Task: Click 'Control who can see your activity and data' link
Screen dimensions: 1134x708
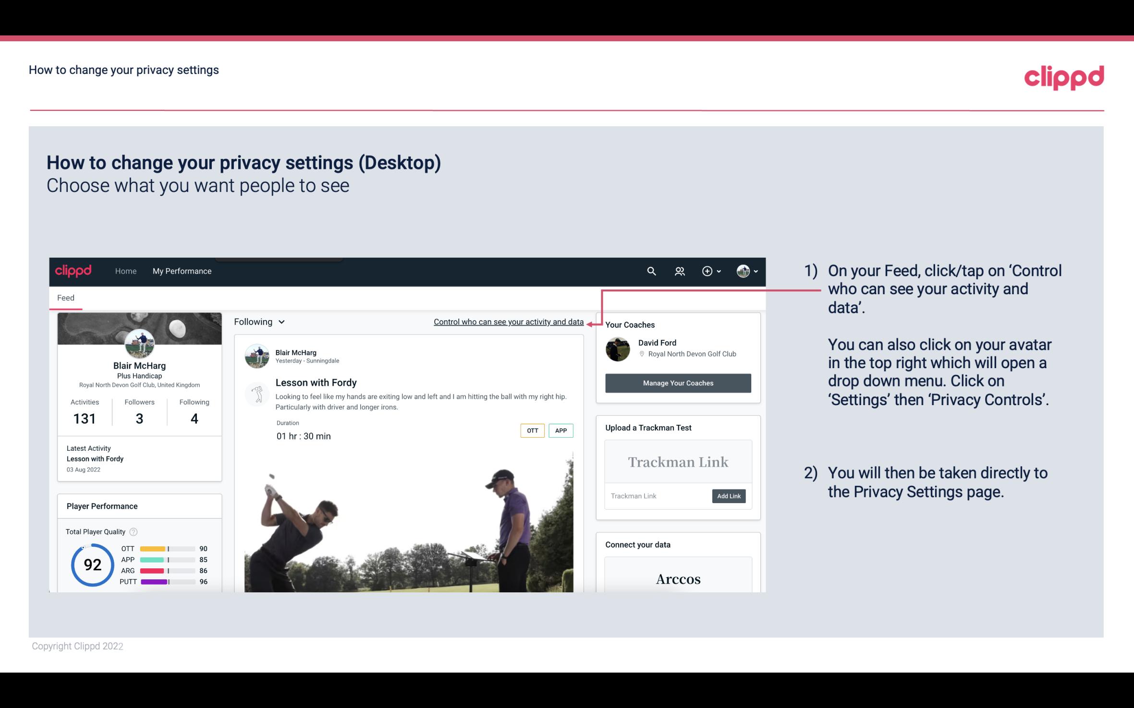Action: pyautogui.click(x=508, y=322)
